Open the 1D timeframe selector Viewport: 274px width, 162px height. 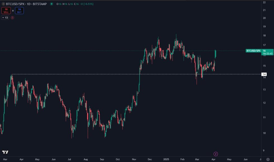(x=29, y=4)
